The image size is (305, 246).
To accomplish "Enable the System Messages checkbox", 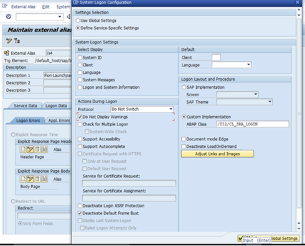I will [80, 80].
